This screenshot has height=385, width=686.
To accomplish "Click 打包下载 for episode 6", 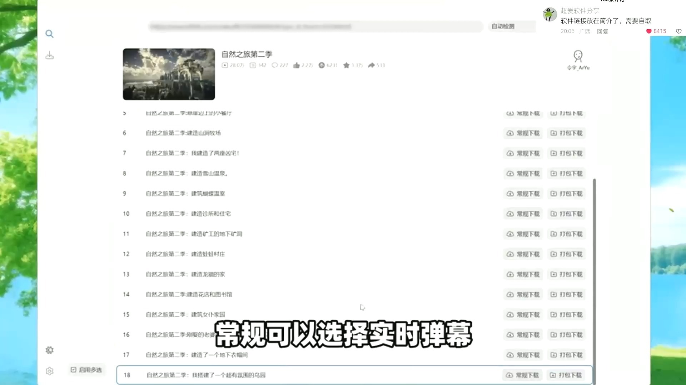I will pyautogui.click(x=566, y=133).
